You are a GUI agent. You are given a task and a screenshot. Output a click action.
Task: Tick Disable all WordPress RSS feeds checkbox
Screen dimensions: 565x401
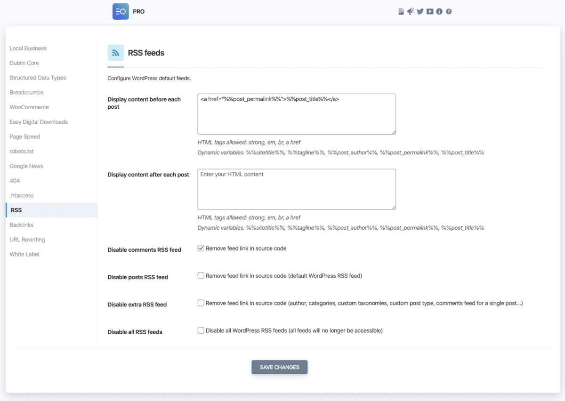tap(201, 330)
